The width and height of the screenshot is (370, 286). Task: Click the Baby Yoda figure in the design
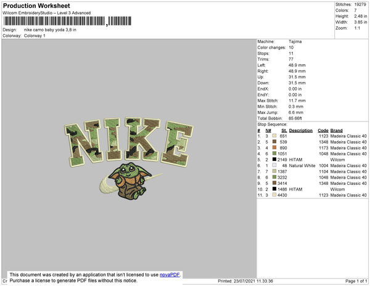pos(129,181)
